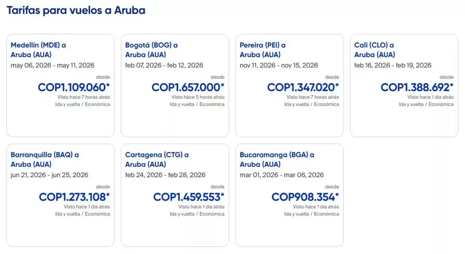Open the Bogotá (BOG) a Aruba route link
Viewport: 465px width, 254px height.
[151, 50]
